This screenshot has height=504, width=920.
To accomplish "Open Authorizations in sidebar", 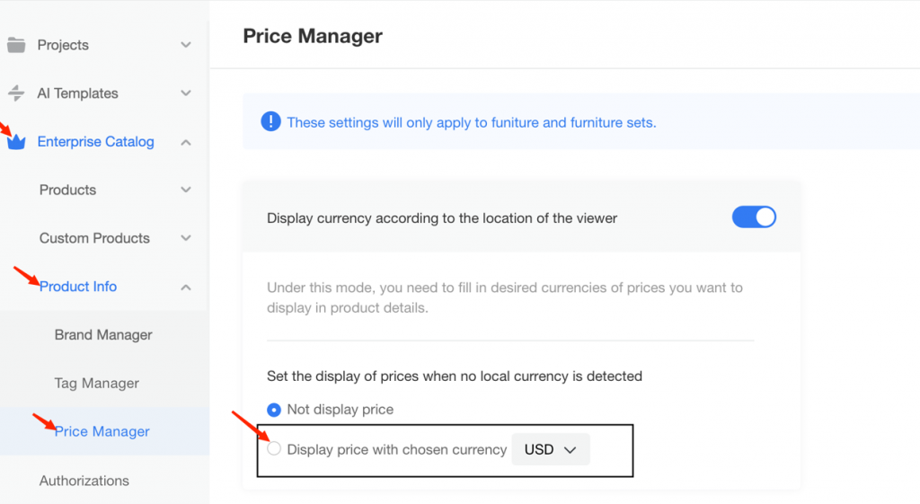I will pyautogui.click(x=84, y=481).
